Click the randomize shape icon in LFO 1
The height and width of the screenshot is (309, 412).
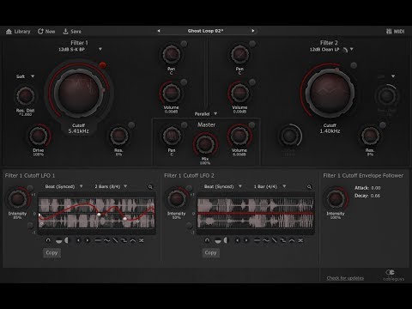(x=142, y=240)
